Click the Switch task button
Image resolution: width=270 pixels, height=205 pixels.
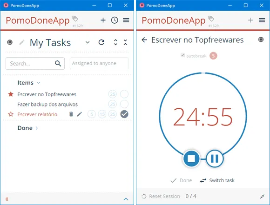click(217, 180)
